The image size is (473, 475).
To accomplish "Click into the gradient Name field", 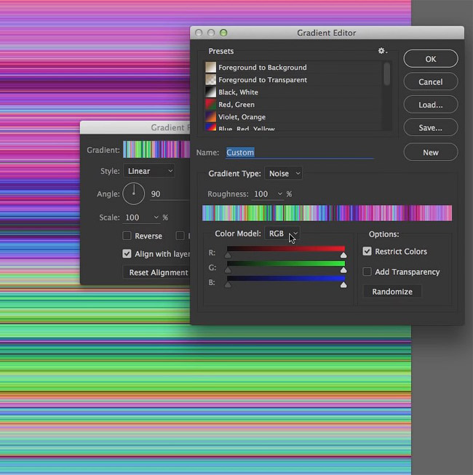I will point(300,152).
